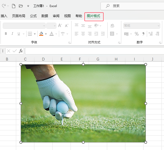The image size is (164, 150).
Task: Open 数字 group dialog launcher
Action: pyautogui.click(x=160, y=43)
